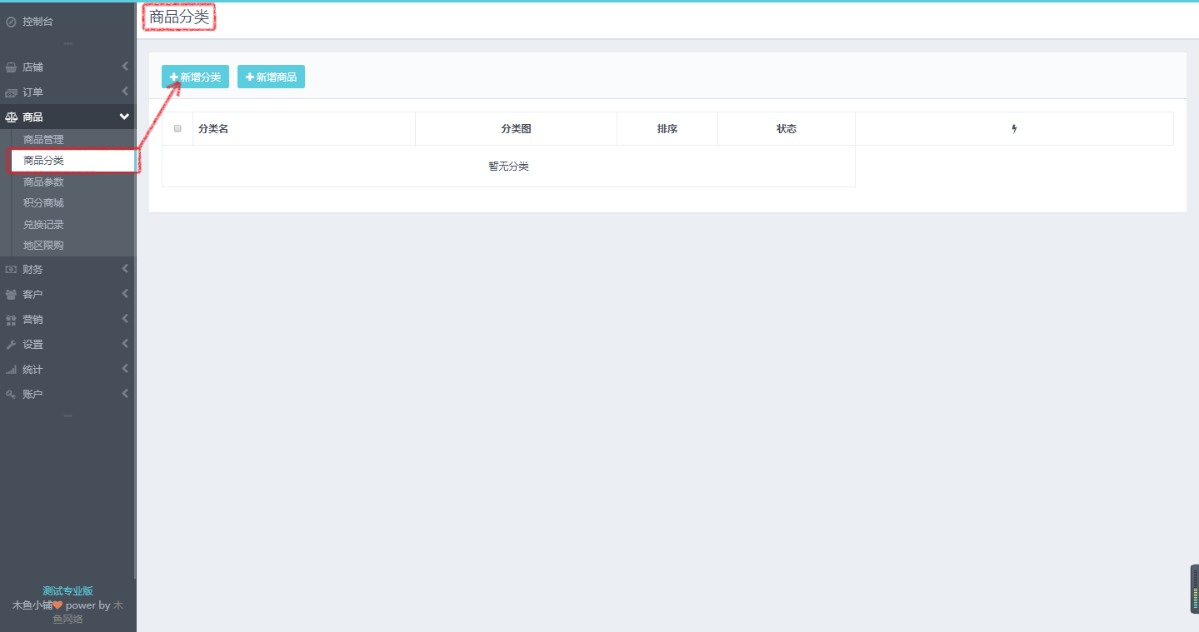This screenshot has height=632, width=1199.
Task: Expand the 订单 menu arrow
Action: tap(125, 92)
